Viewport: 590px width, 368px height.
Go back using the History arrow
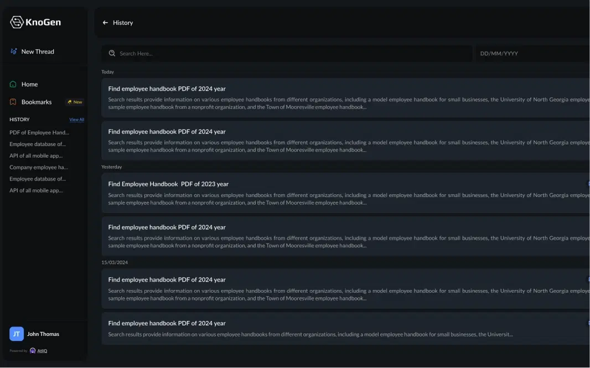[105, 23]
